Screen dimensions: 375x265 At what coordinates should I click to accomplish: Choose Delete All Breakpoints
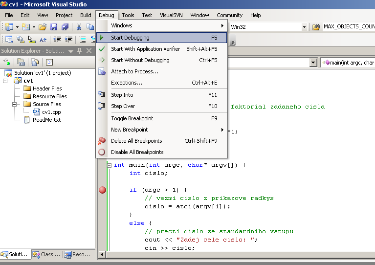tap(162, 141)
